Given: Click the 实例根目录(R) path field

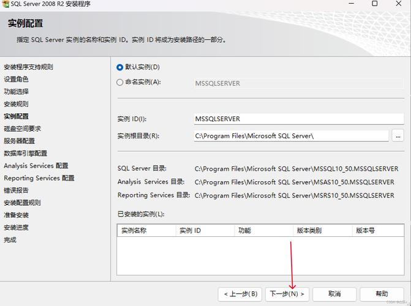Looking at the screenshot, I should pos(291,136).
